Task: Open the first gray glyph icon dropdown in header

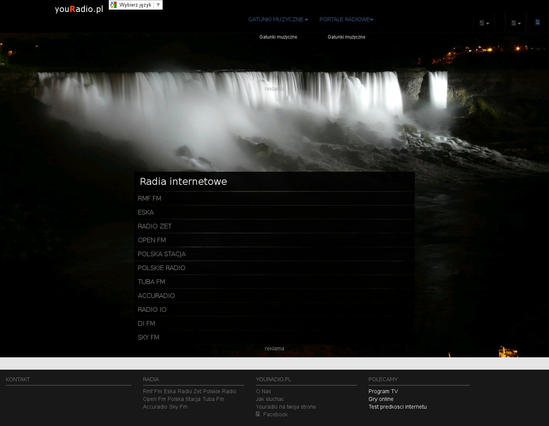Action: pos(484,23)
